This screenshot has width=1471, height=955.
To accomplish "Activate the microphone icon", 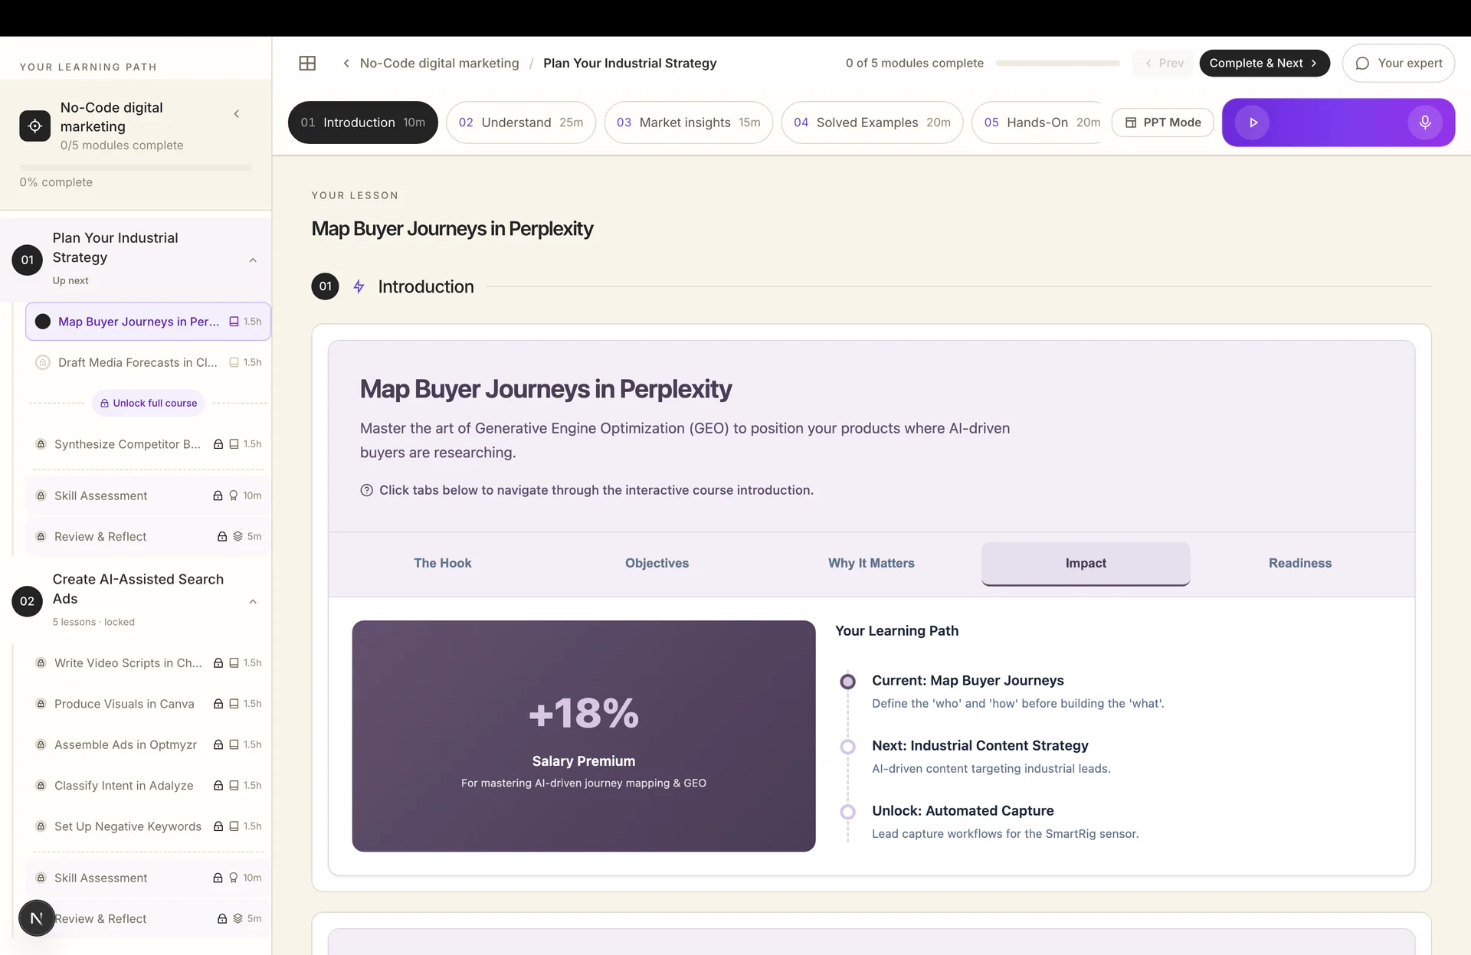I will (1425, 123).
